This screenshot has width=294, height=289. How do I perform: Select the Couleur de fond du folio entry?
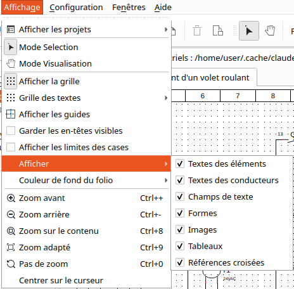(x=86, y=180)
